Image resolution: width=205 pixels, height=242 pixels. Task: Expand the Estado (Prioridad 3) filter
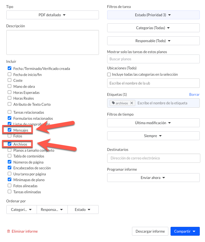[153, 15]
